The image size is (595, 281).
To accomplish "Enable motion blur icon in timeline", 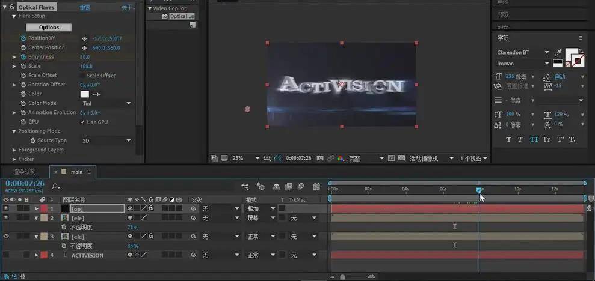I will tap(301, 186).
